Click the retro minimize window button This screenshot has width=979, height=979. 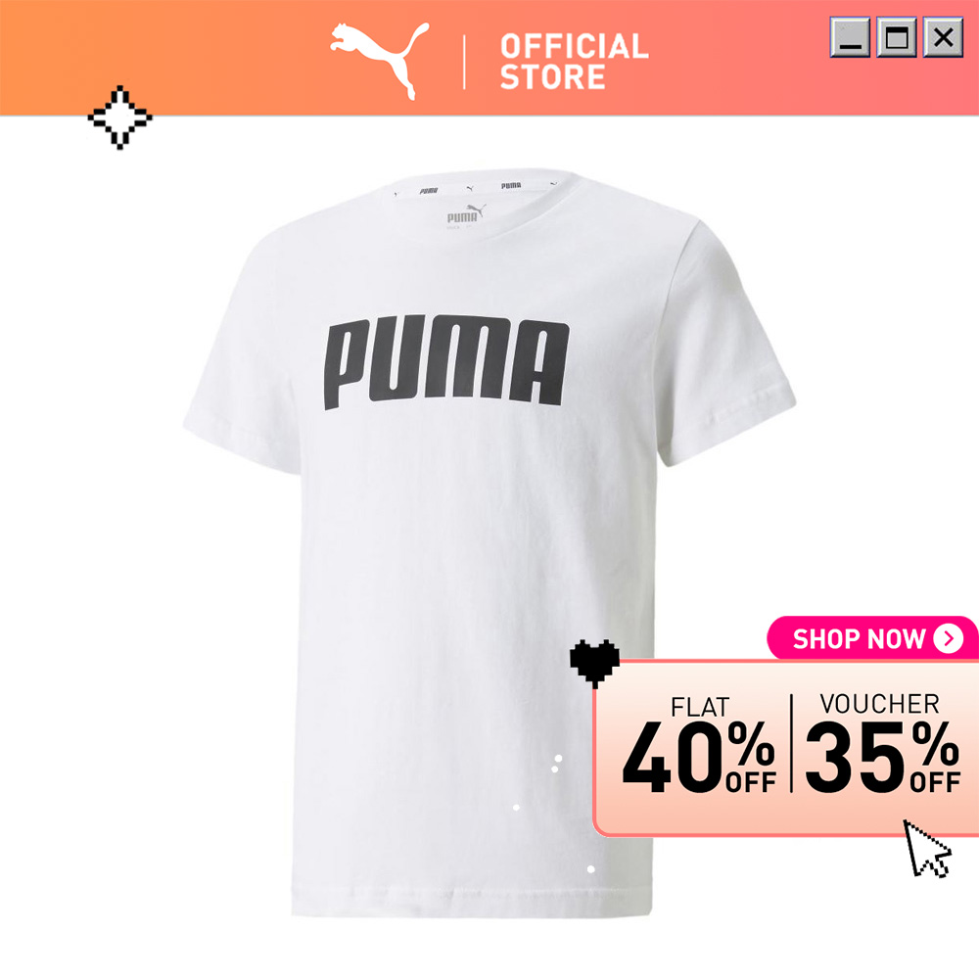point(850,37)
